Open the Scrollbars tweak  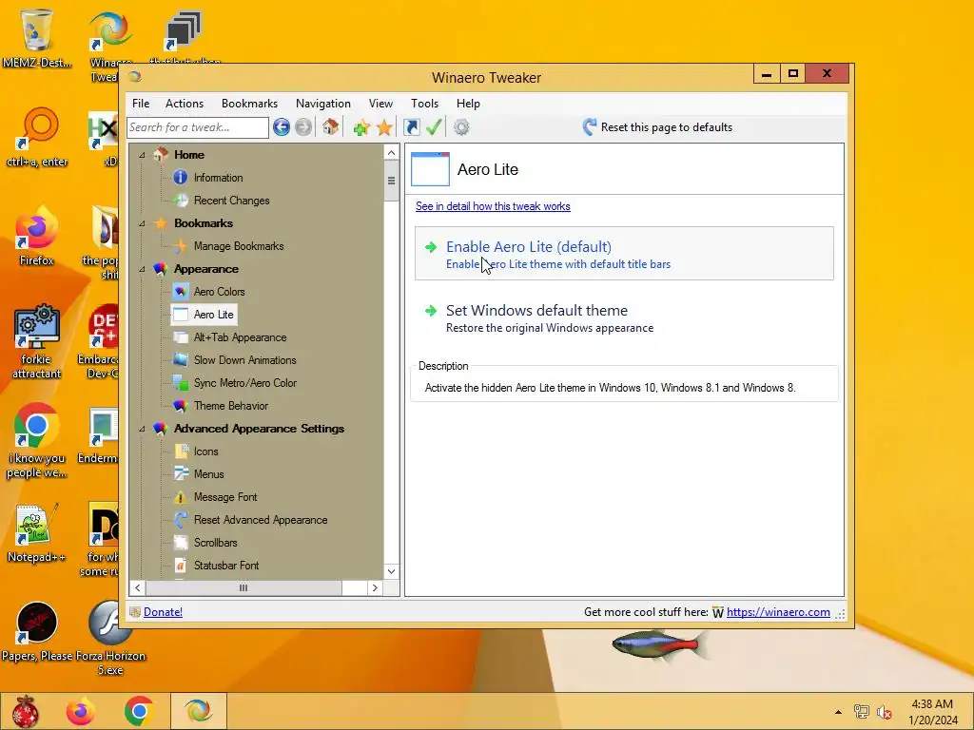tap(215, 543)
